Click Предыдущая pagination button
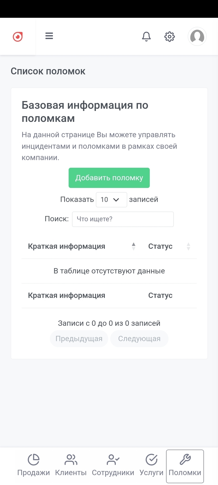Screen dimensions: 218x485 tap(79, 339)
